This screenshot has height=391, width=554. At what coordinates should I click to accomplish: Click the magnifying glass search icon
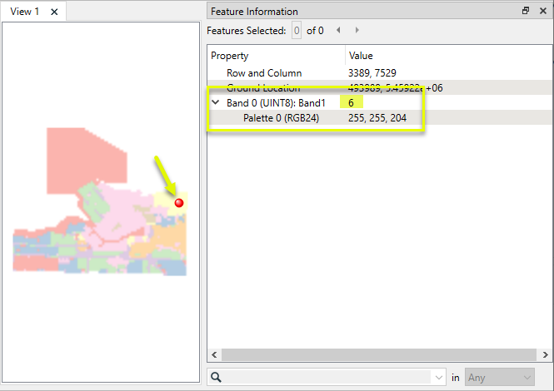(x=216, y=378)
